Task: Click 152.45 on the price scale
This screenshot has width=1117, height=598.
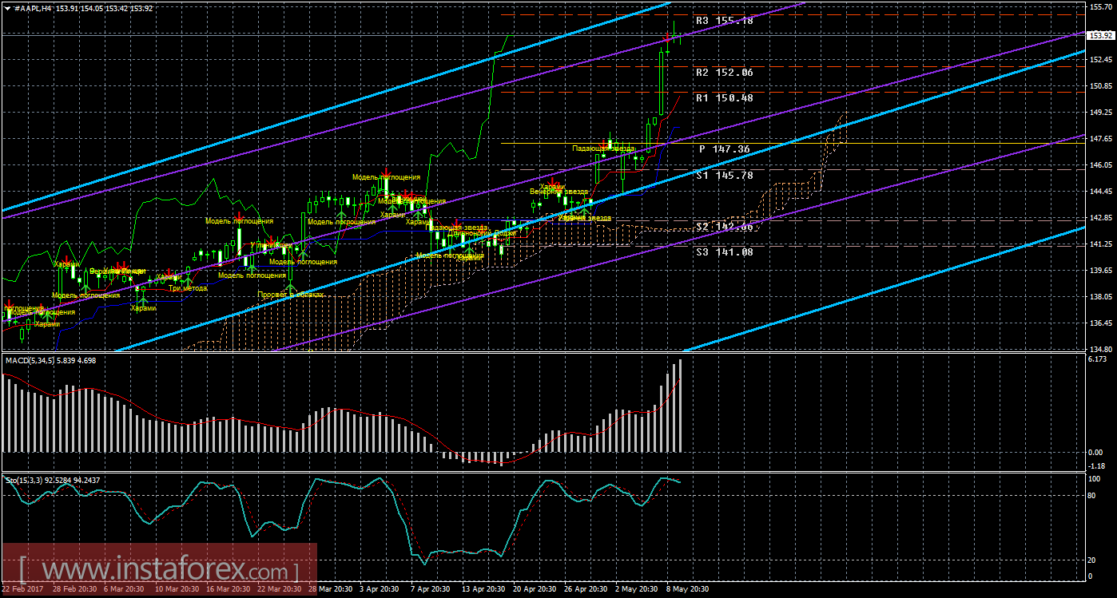Action: click(x=1102, y=60)
